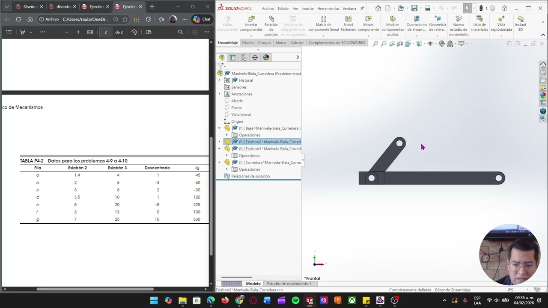Open the SolidWorks Help question mark icon
Image resolution: width=548 pixels, height=308 pixels.
click(x=504, y=8)
